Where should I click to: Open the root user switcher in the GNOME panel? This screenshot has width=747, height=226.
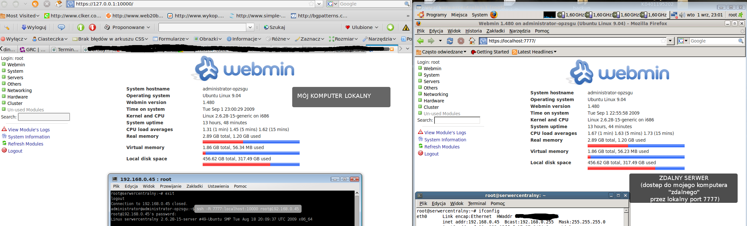[x=736, y=15]
